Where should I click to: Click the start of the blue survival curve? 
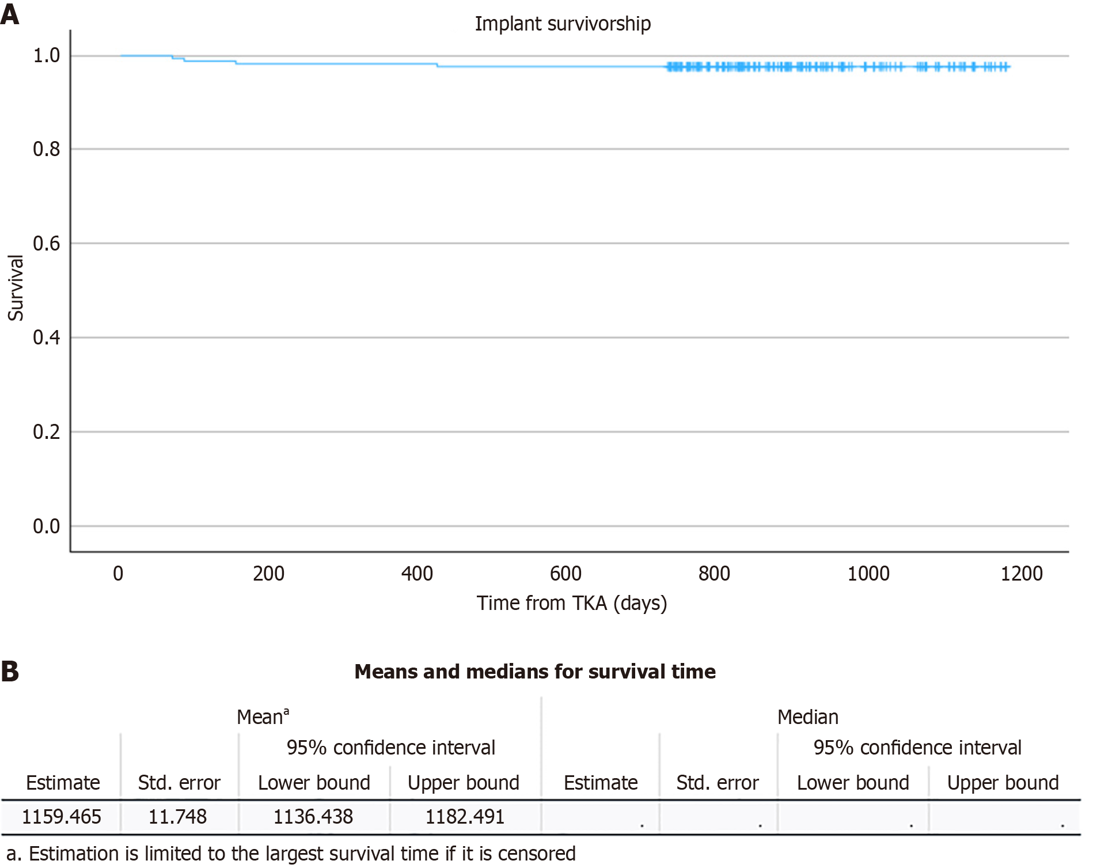click(x=122, y=56)
